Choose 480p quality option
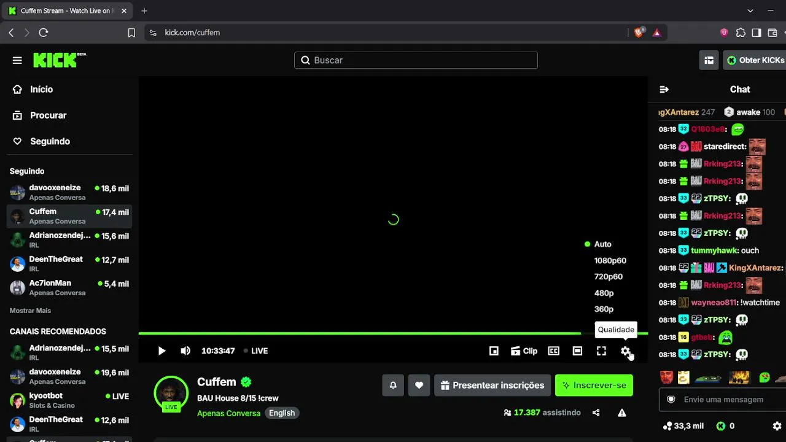 coord(604,293)
